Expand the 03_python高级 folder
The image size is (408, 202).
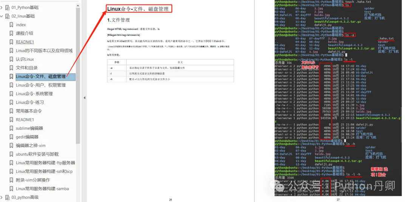tap(2, 197)
